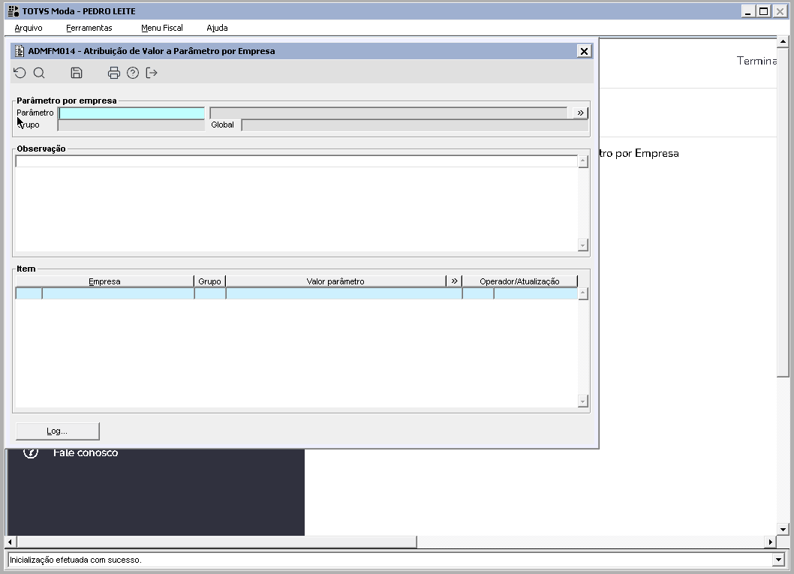The image size is (794, 574).
Task: Close the ADMFM014 dialog window
Action: click(x=584, y=51)
